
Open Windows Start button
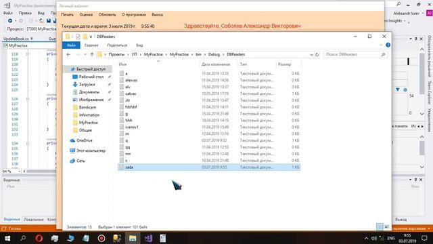pos(7,238)
